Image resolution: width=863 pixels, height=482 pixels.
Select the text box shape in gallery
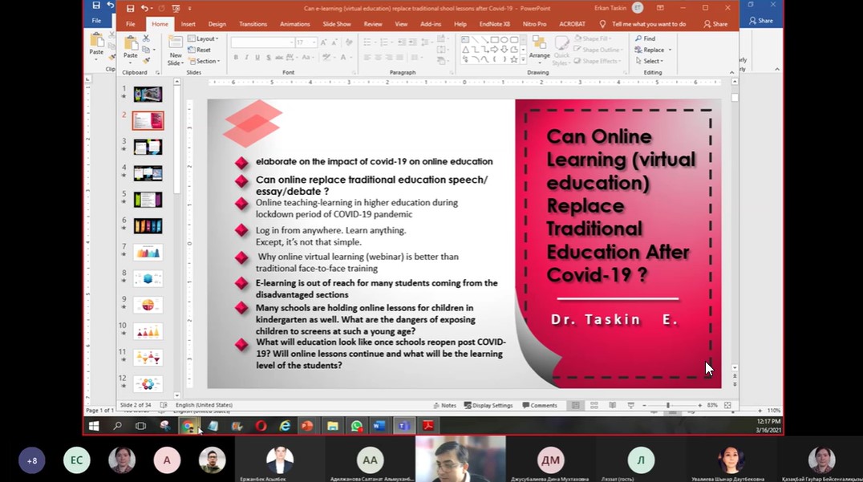[465, 39]
